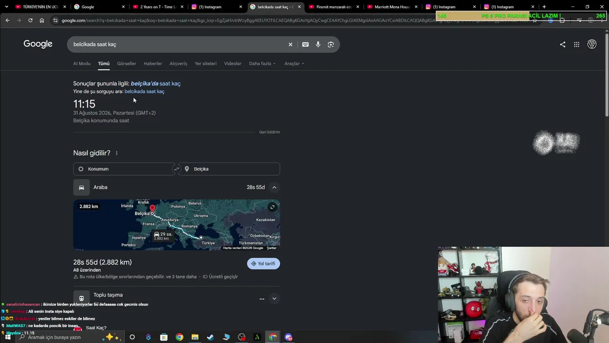The image size is (609, 343).
Task: Collapse the Araba route section
Action: (274, 187)
